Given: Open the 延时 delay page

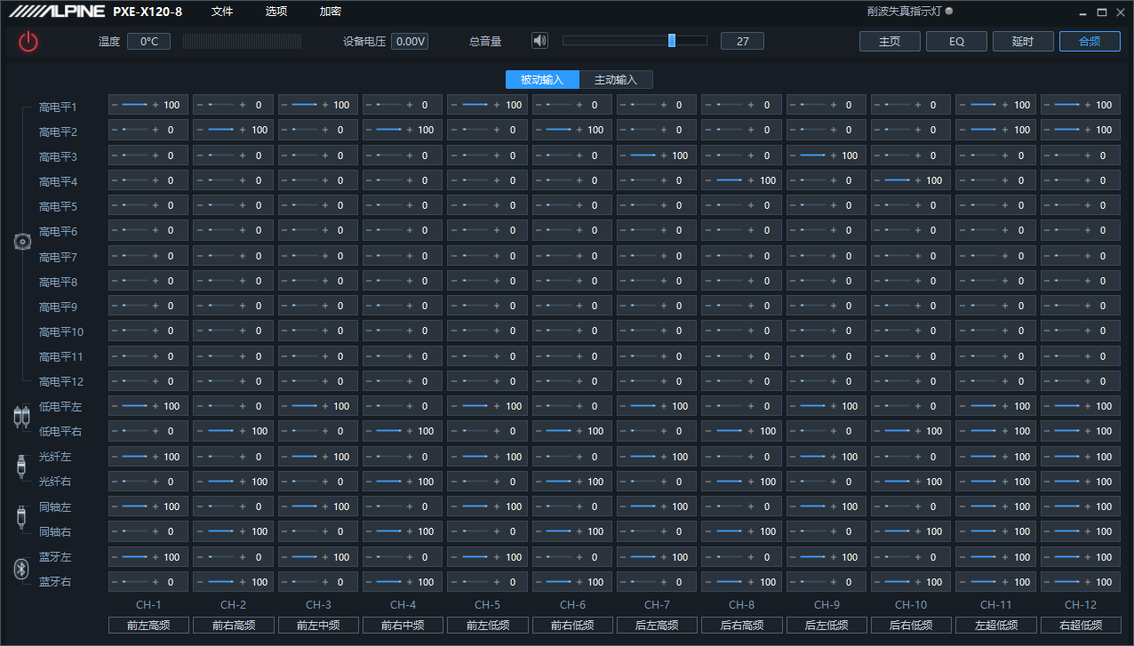Looking at the screenshot, I should click(1023, 42).
